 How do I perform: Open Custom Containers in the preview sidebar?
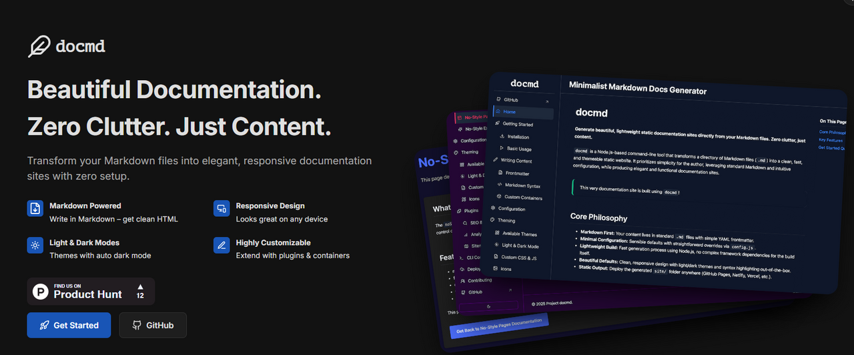[x=519, y=198]
